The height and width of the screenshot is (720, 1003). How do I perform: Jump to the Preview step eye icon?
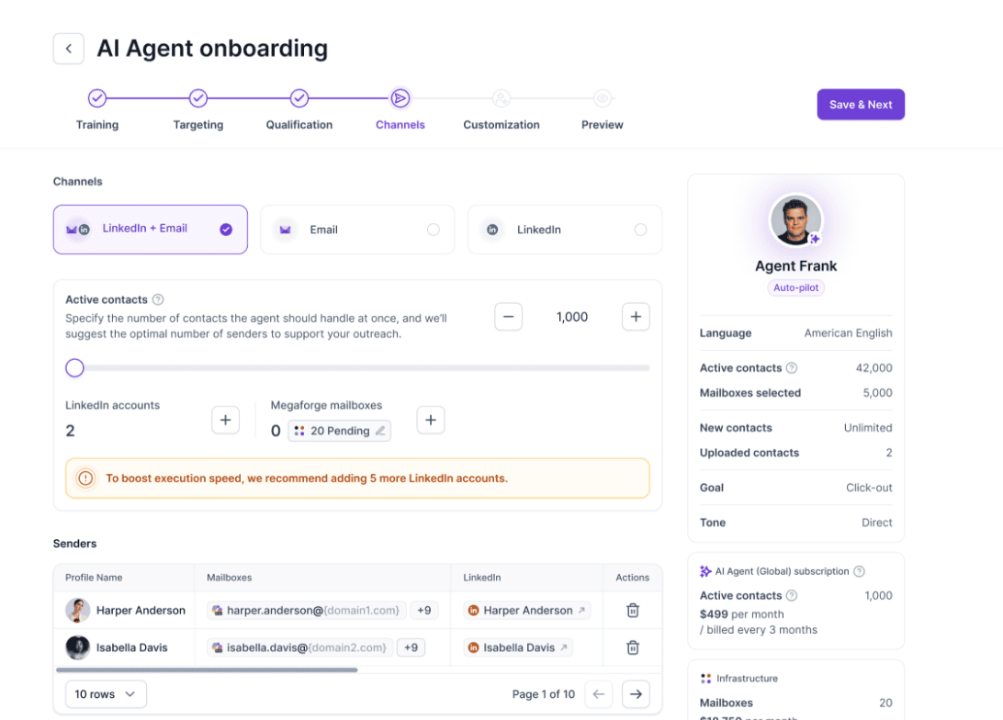pos(602,98)
